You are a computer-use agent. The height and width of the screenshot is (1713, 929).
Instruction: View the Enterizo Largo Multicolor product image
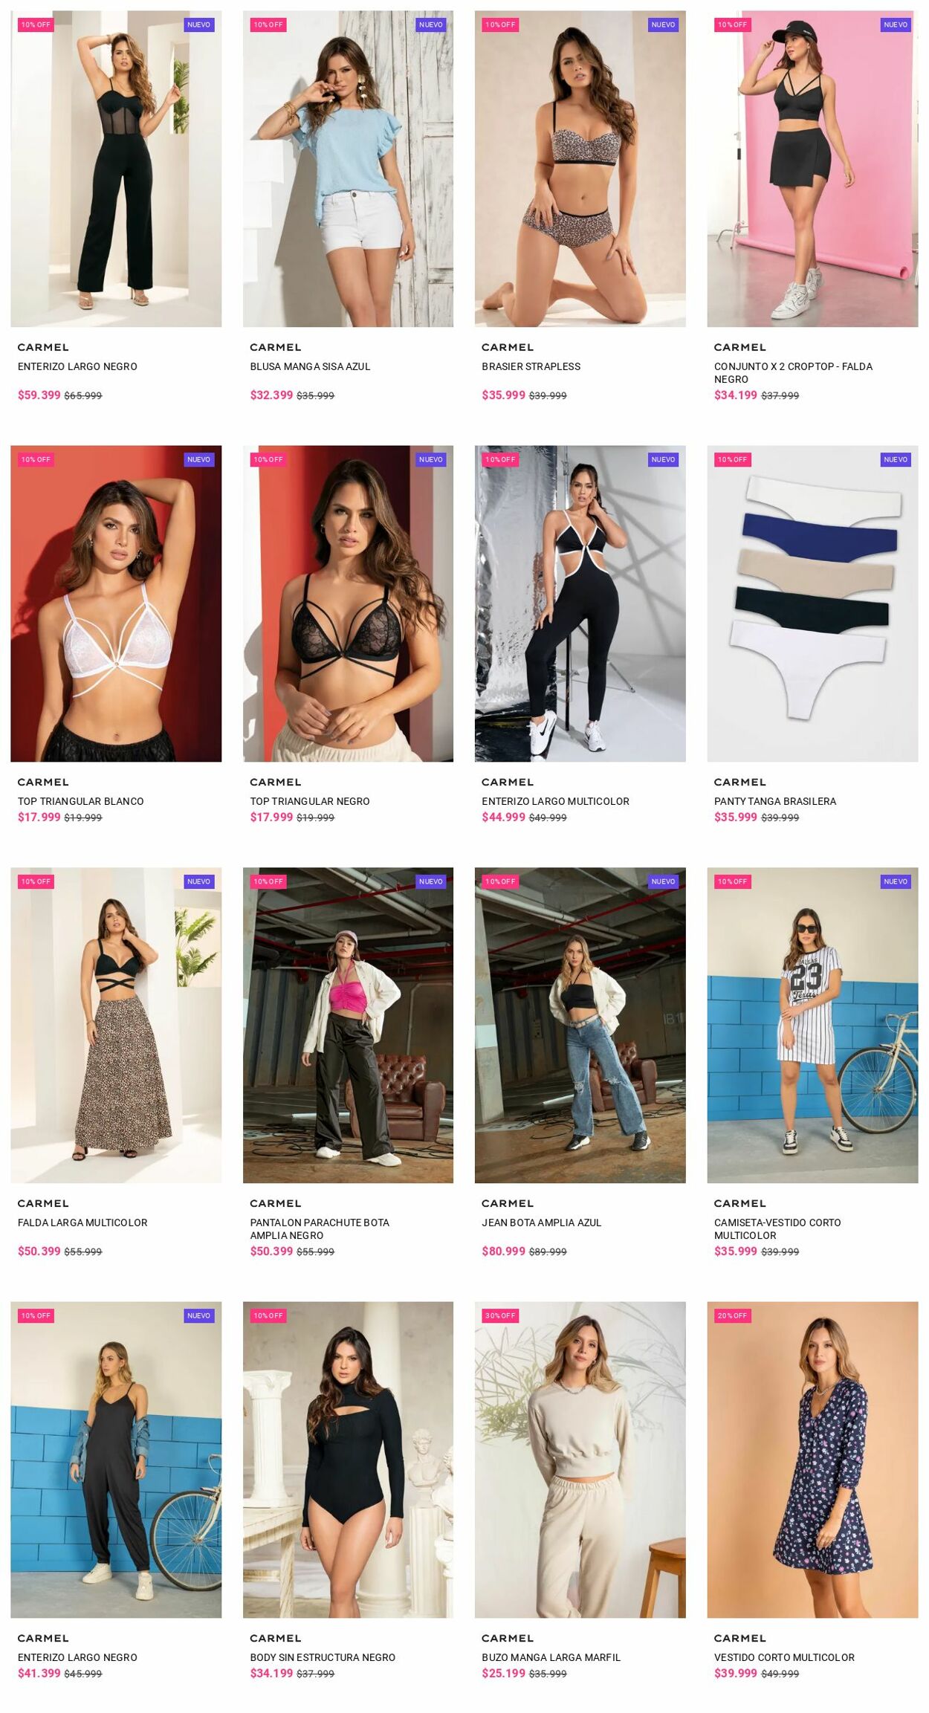[580, 603]
